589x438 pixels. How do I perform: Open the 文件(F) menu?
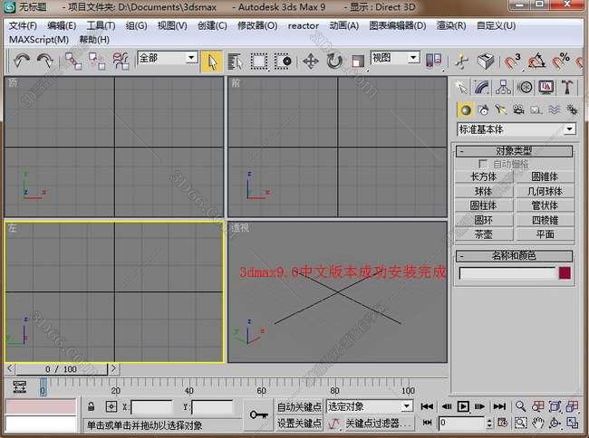tap(23, 26)
